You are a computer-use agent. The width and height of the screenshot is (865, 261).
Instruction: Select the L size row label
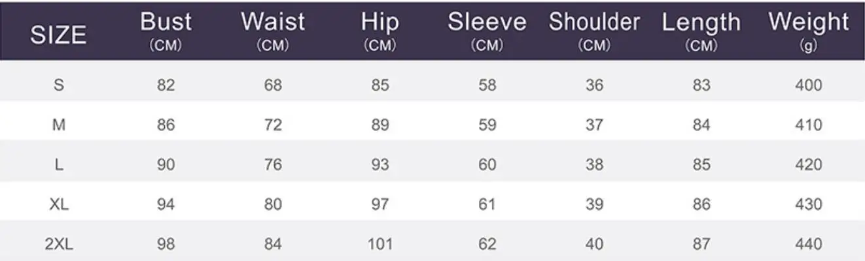coord(58,165)
